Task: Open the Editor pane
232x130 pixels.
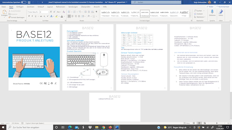Action: (221, 13)
